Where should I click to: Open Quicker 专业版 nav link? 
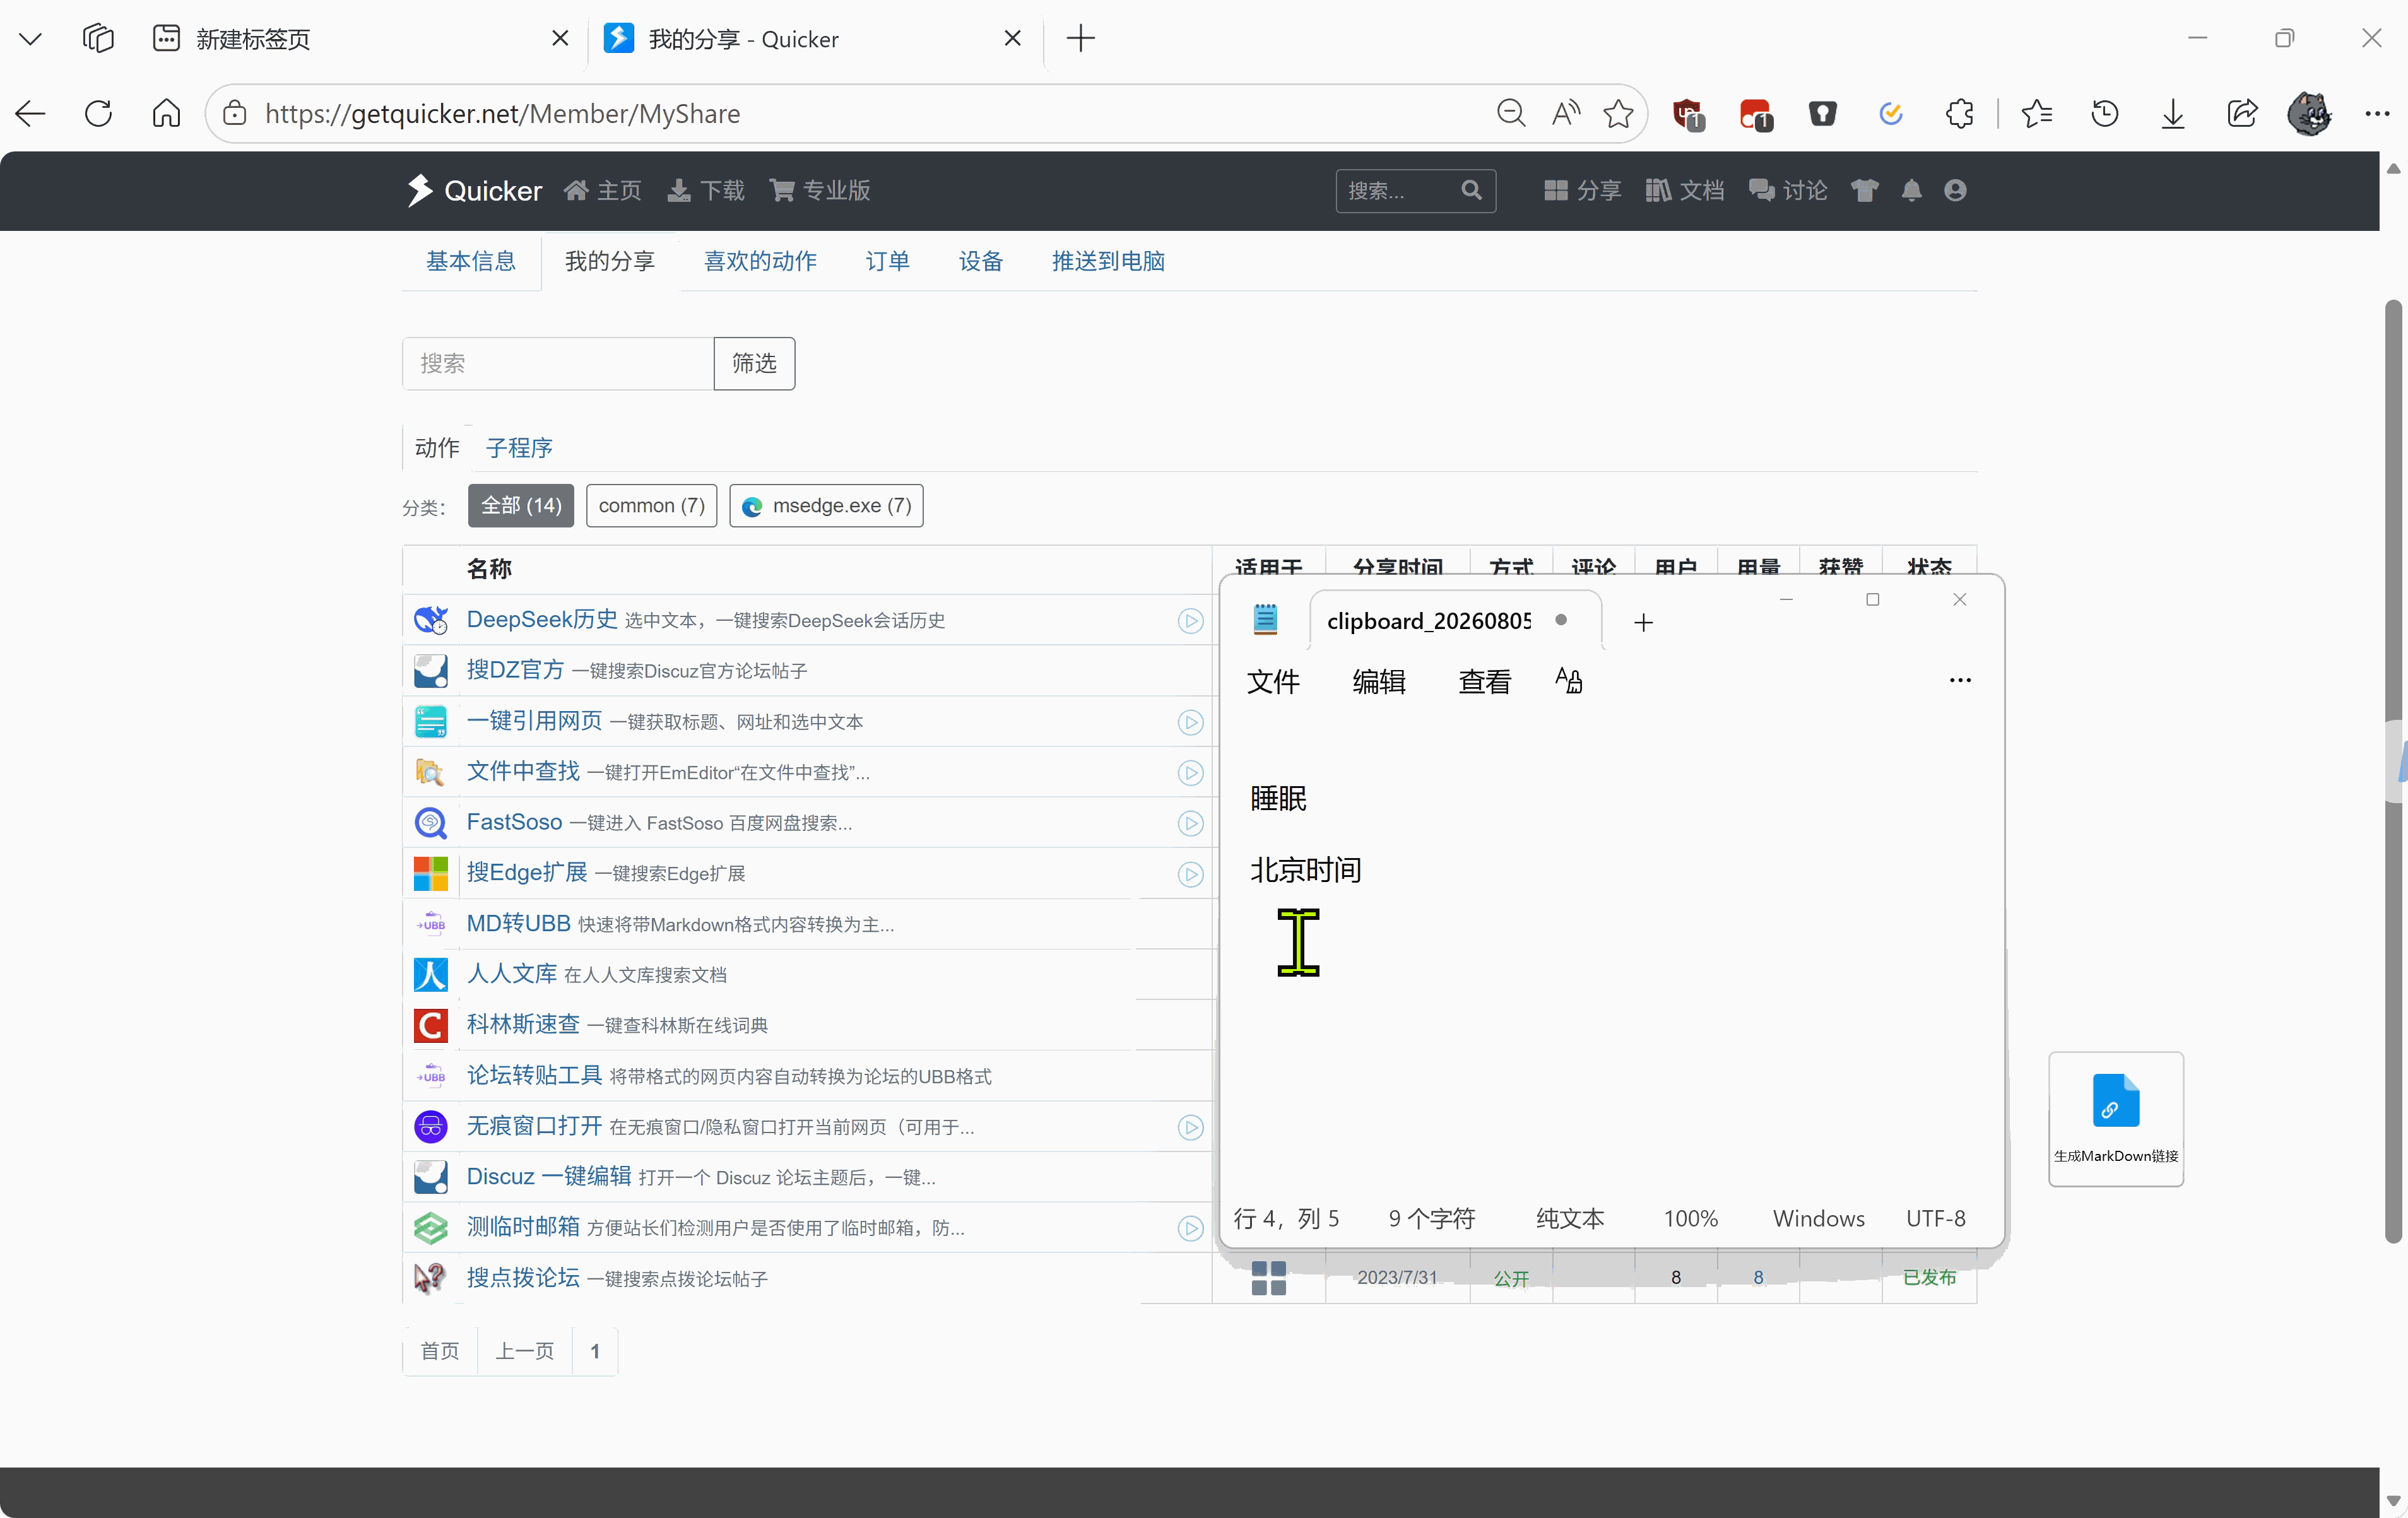click(820, 190)
